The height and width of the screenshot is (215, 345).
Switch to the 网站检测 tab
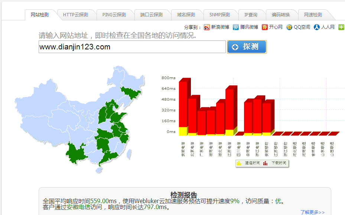coord(40,15)
